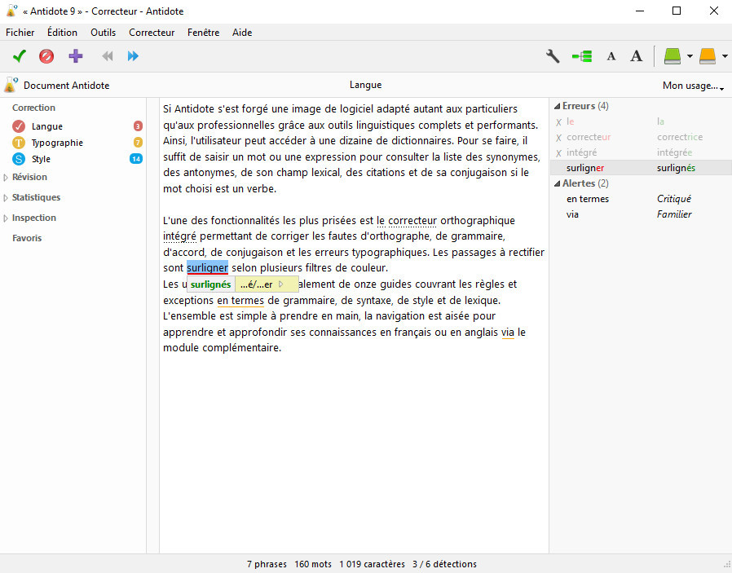The image size is (732, 573).
Task: Apply the 'surlignés' correction suggestion
Action: coord(210,284)
